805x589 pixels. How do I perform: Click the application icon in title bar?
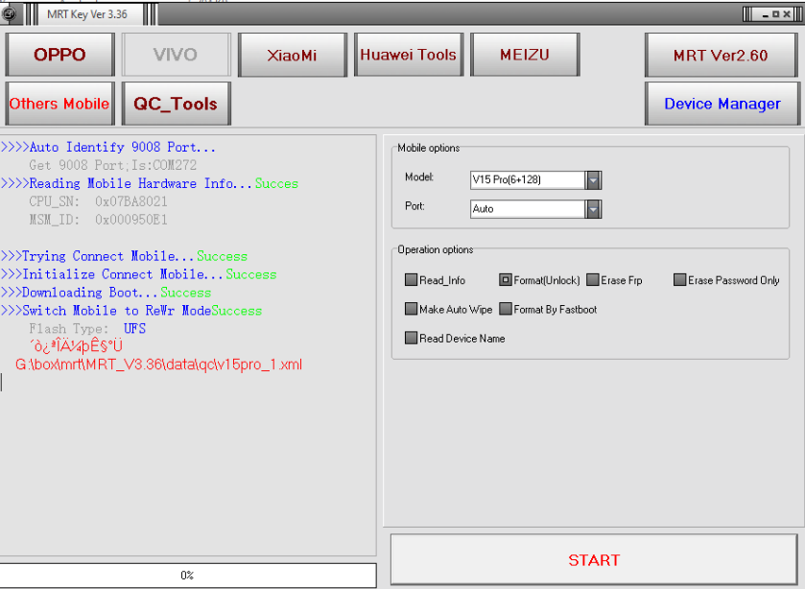coord(9,13)
